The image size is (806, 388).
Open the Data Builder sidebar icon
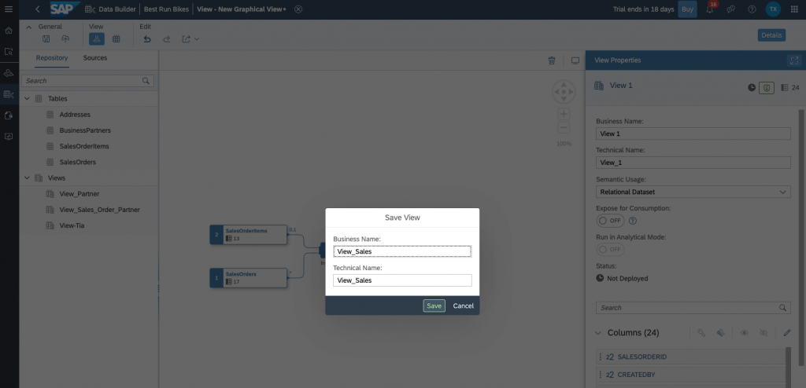[x=8, y=94]
